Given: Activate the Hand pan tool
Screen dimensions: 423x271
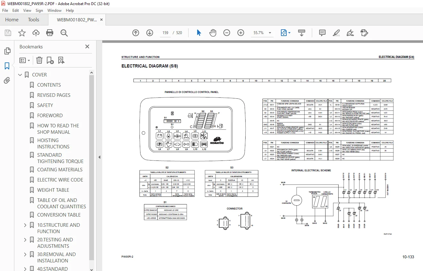Looking at the screenshot, I should pos(212,33).
